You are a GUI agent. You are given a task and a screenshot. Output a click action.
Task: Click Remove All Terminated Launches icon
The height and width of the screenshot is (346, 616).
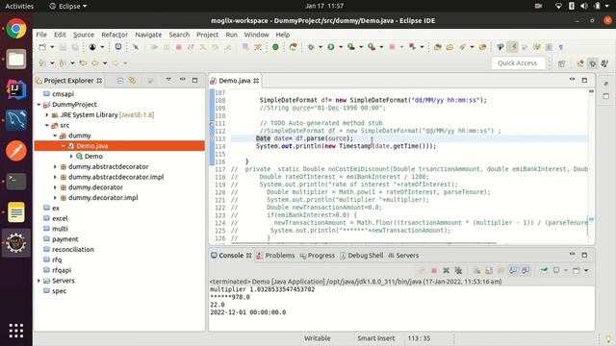[x=458, y=270]
